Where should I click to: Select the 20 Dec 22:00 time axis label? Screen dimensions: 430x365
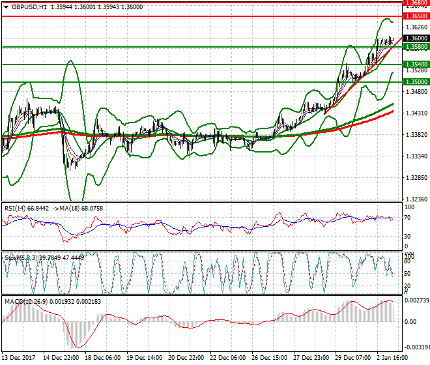(186, 358)
